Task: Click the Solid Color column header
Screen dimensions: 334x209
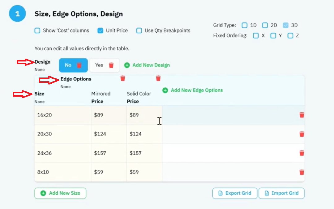Action: (139, 94)
